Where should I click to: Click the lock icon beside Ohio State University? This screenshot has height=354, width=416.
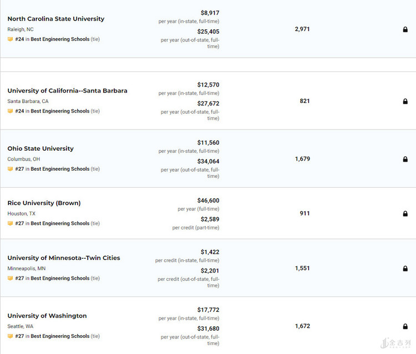405,159
